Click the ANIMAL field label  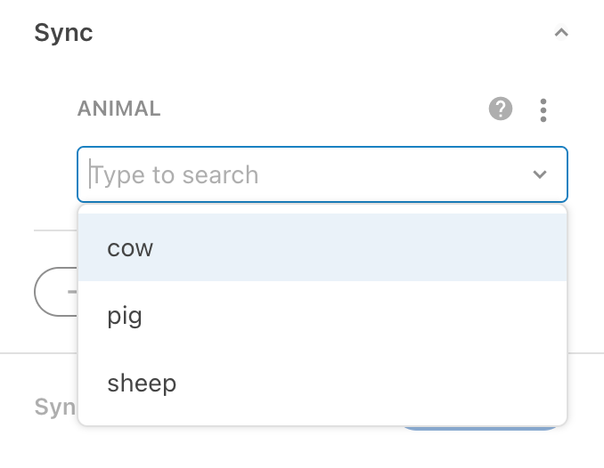click(118, 109)
